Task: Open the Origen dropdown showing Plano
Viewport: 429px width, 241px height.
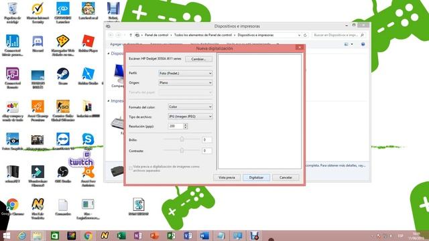Action: pyautogui.click(x=186, y=82)
